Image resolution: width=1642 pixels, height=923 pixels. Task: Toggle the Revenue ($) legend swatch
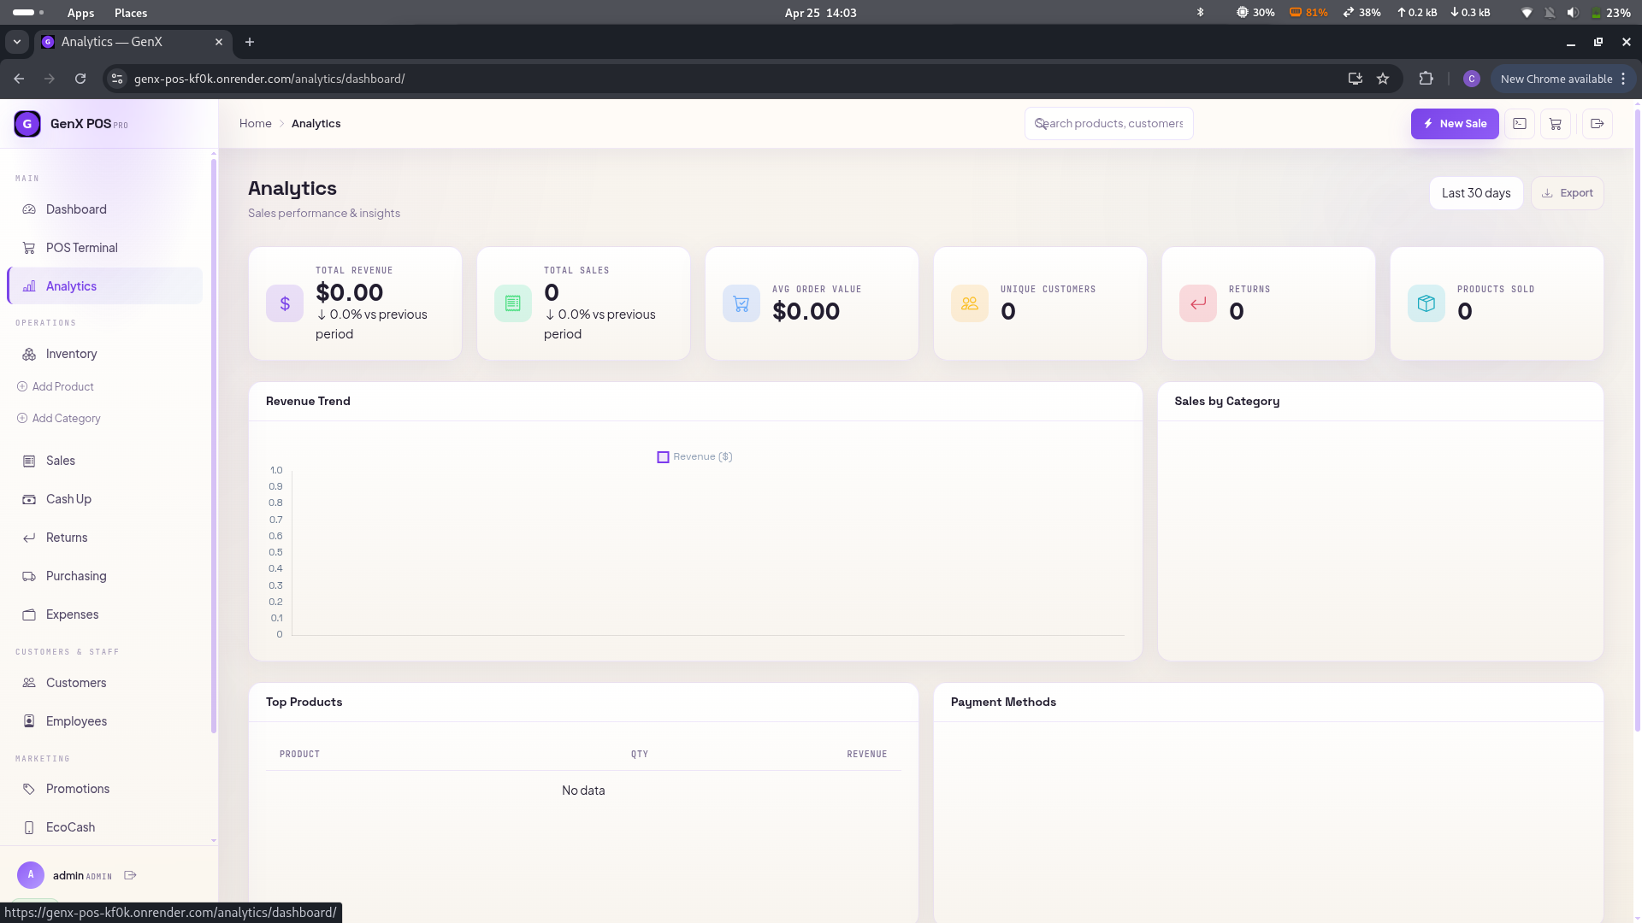point(663,457)
